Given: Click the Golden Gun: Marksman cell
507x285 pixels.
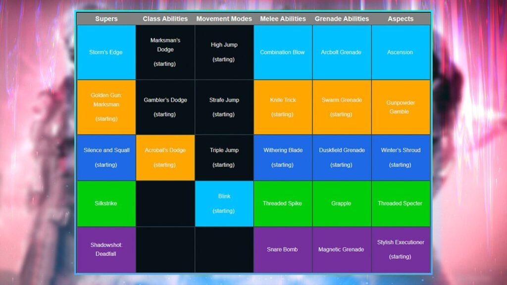Looking at the screenshot, I should (x=106, y=106).
